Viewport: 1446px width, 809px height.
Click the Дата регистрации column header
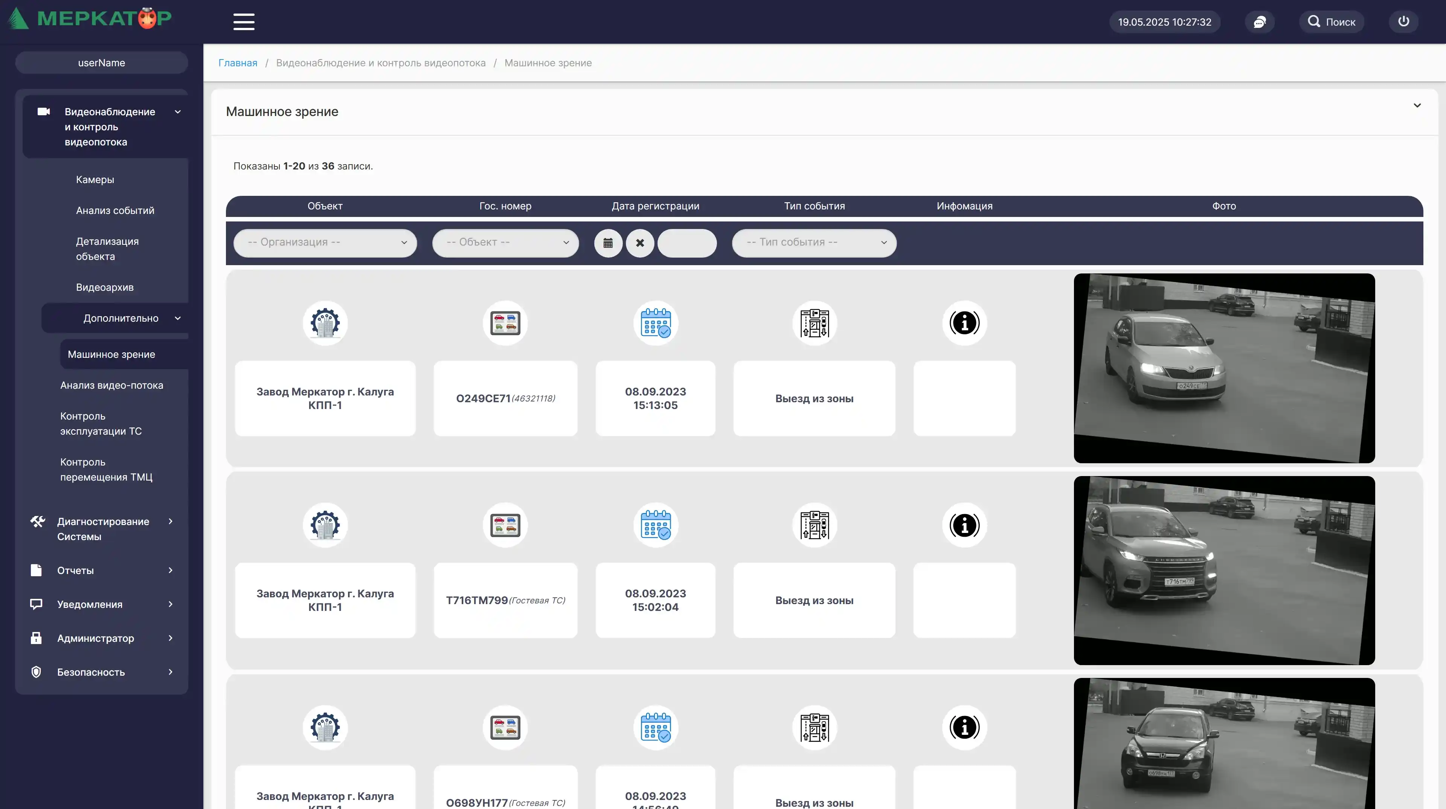tap(656, 206)
